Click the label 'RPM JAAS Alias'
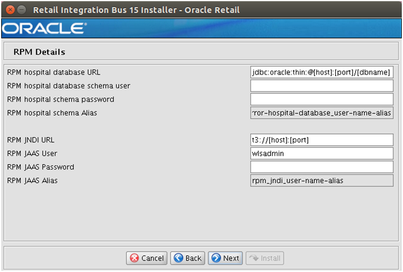This screenshot has height=272, width=403. click(x=32, y=181)
